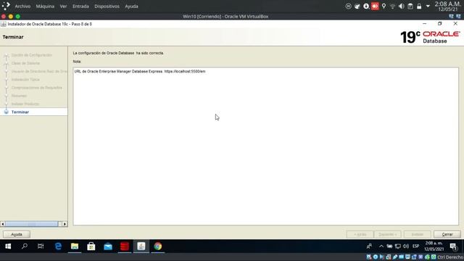Select the Instalación Típica step

pyautogui.click(x=25, y=80)
